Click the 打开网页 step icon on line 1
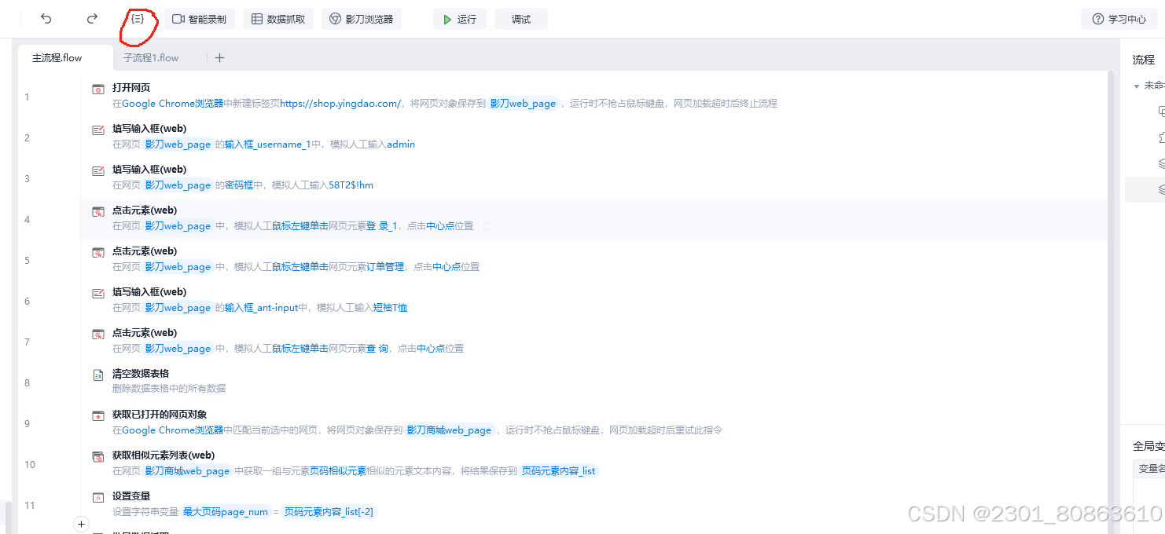1165x534 pixels. [98, 89]
